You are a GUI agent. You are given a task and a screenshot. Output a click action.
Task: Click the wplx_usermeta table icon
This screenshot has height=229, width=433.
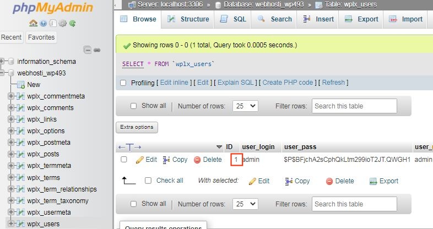click(x=21, y=212)
